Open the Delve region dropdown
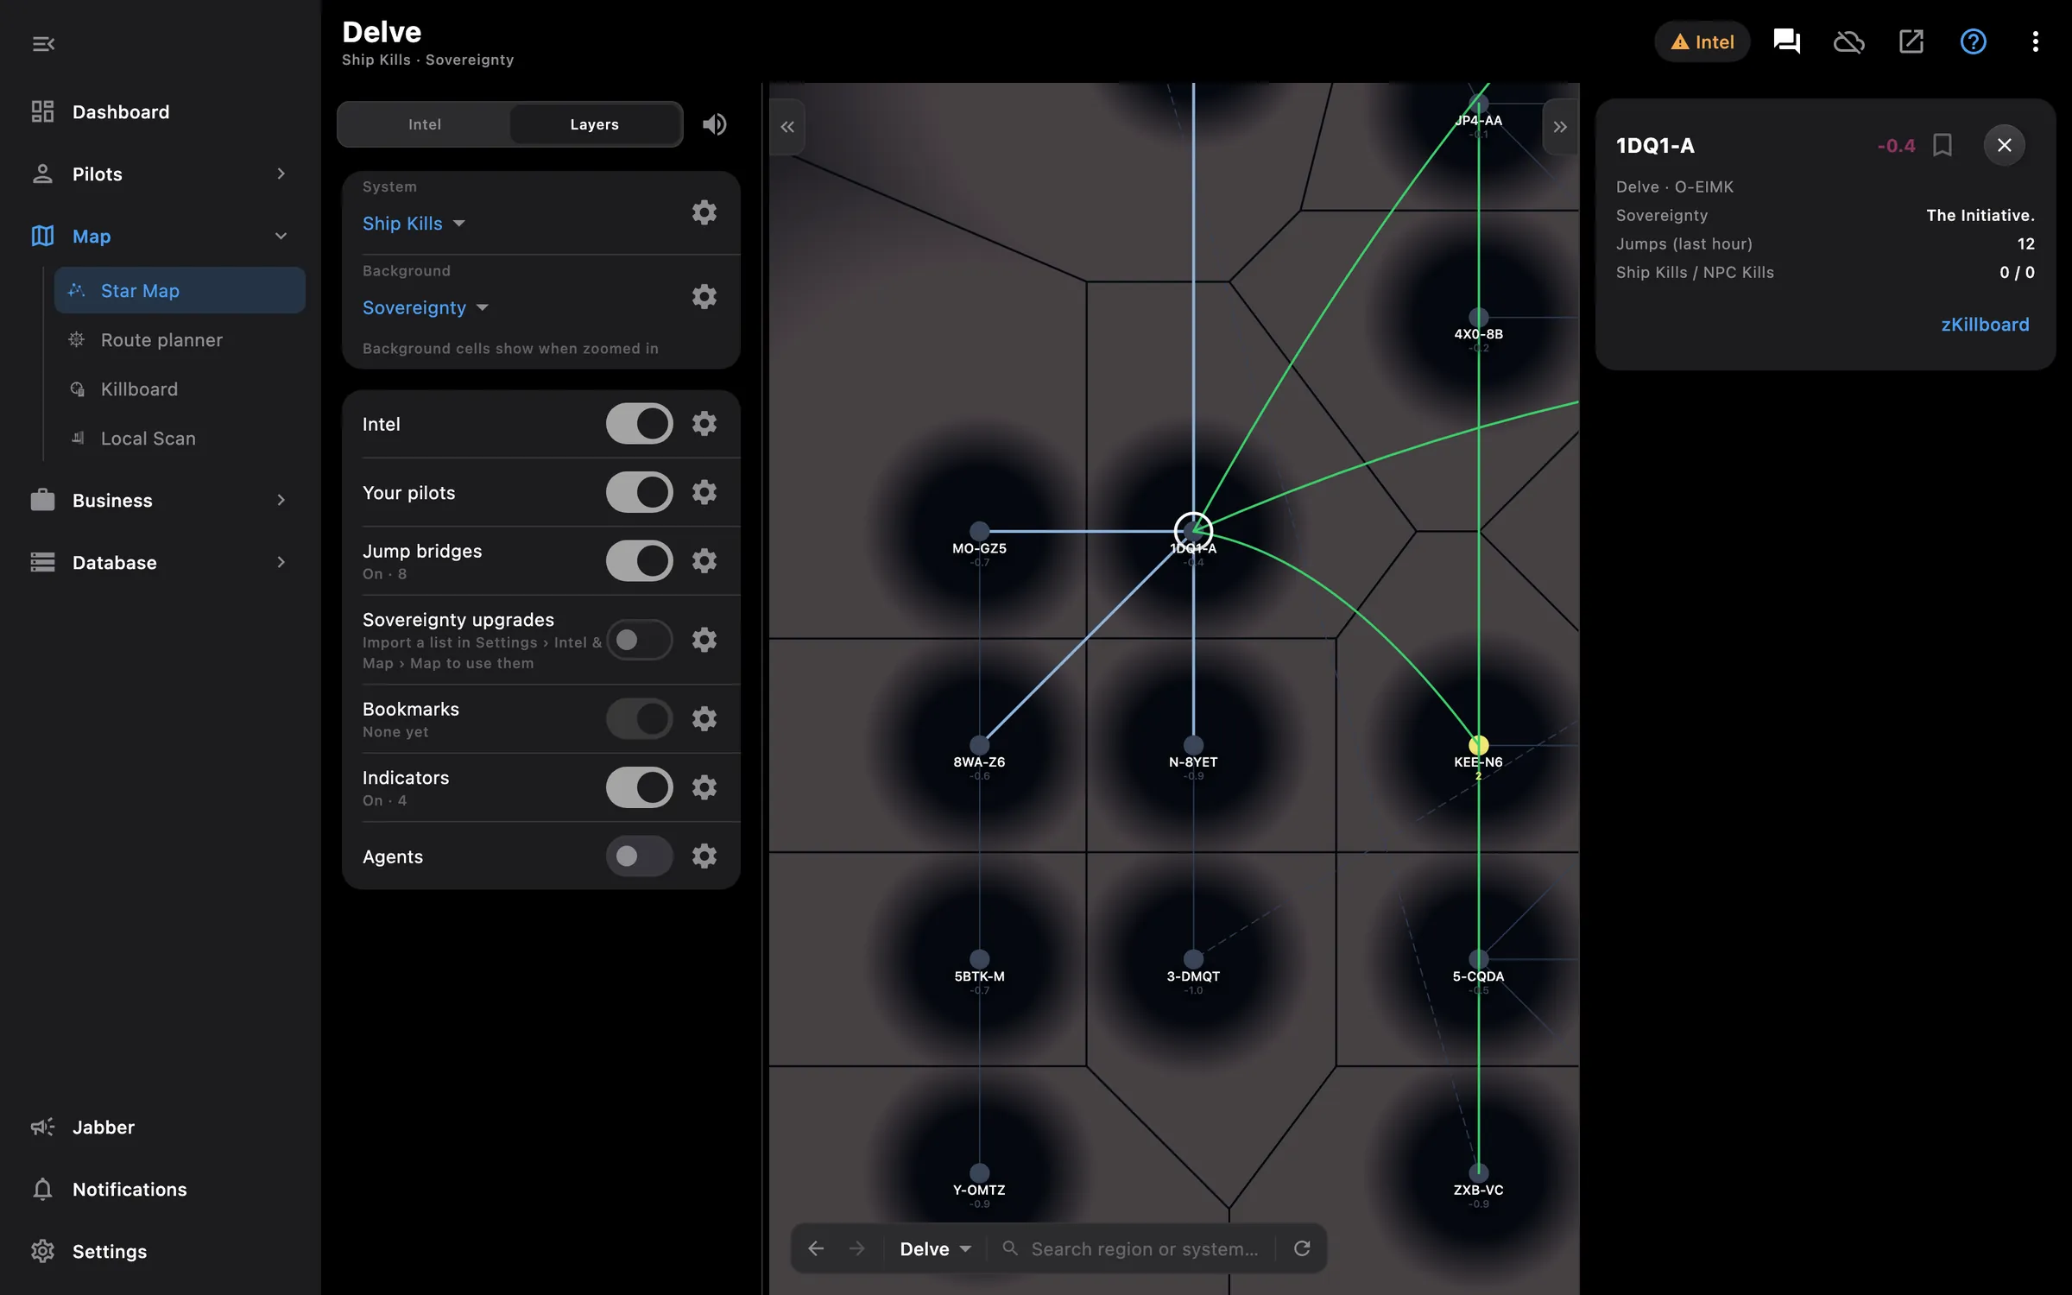2072x1295 pixels. coord(936,1248)
